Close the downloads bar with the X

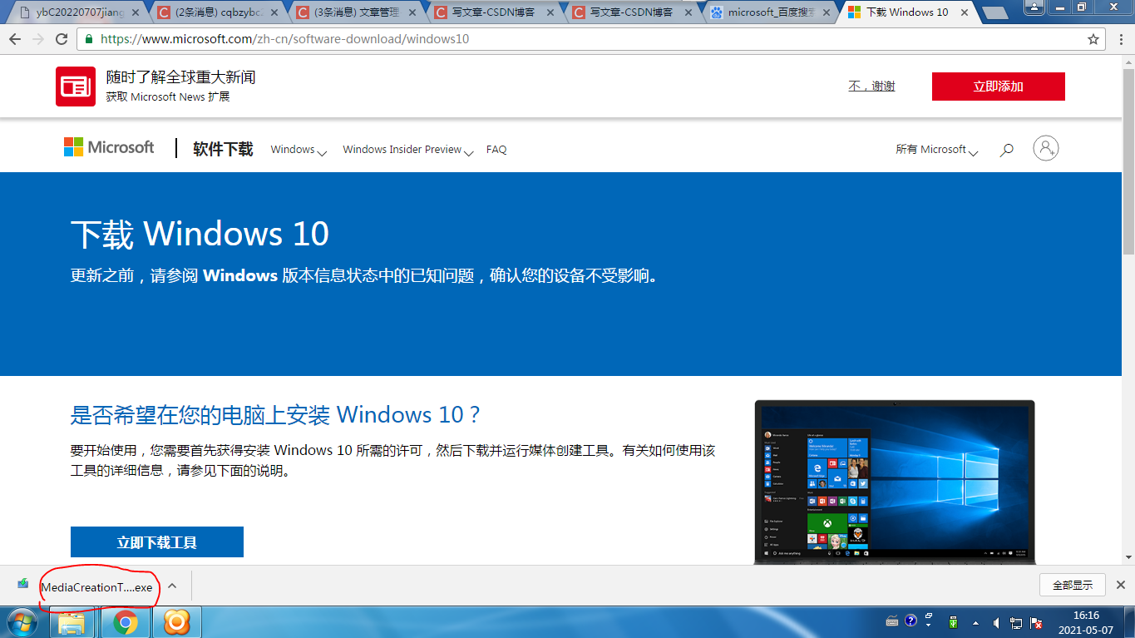click(x=1120, y=585)
